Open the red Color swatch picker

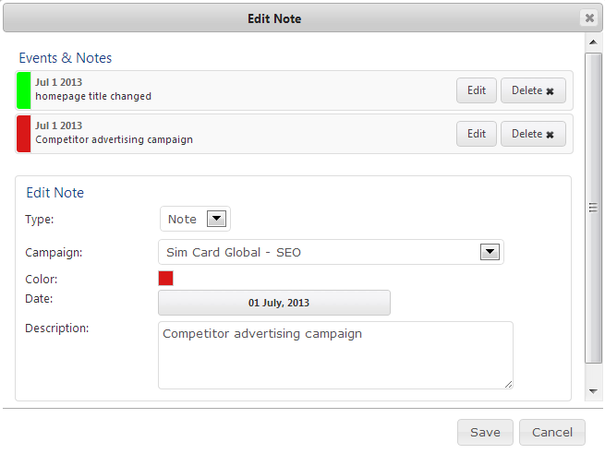click(x=166, y=278)
